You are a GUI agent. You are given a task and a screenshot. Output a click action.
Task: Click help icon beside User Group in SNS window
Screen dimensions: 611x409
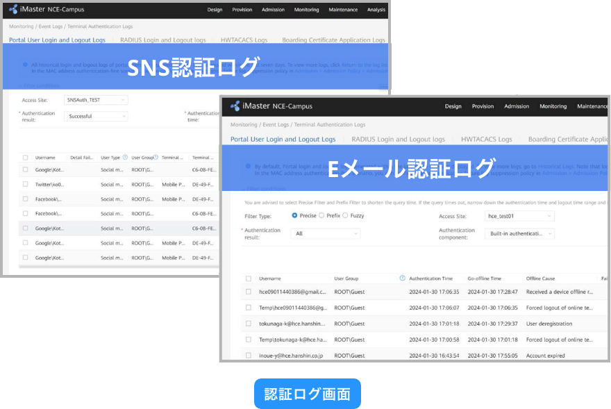(x=156, y=157)
